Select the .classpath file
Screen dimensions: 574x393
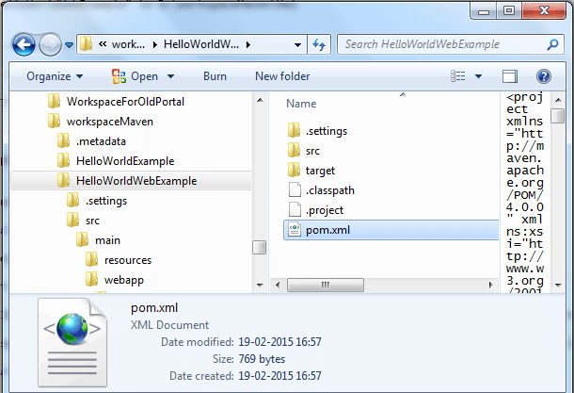(x=329, y=189)
